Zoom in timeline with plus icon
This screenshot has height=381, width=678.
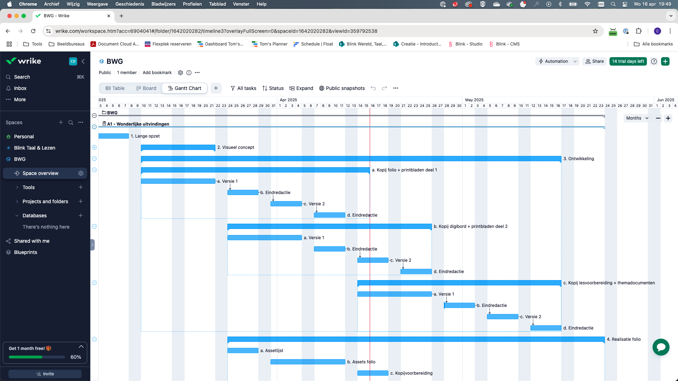[x=668, y=118]
